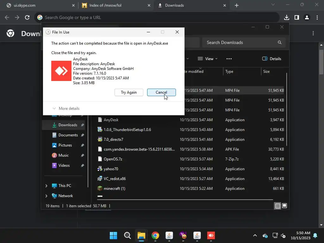Viewport: 324px width, 243px height.
Task: Click the pin icon next to Music
Action: coord(83,155)
